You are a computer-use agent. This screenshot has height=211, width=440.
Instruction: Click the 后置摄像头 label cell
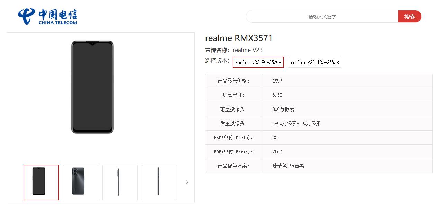pos(233,123)
